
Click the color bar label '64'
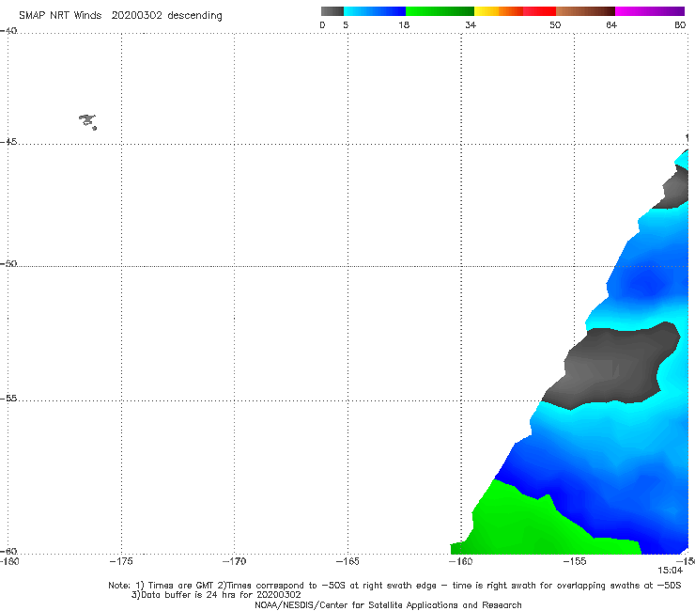611,25
